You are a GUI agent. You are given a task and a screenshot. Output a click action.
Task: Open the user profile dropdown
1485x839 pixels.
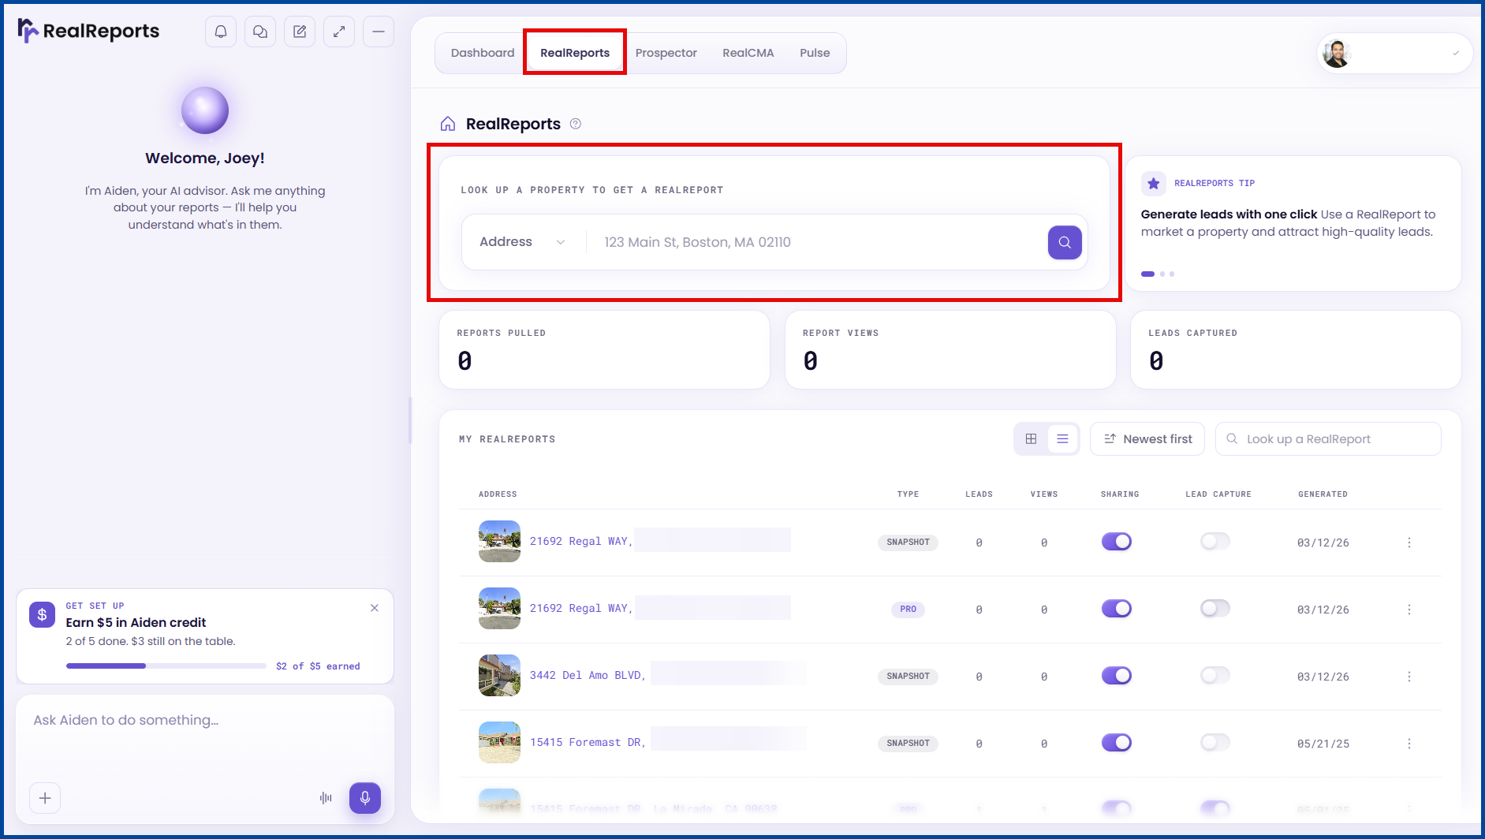[x=1394, y=54]
